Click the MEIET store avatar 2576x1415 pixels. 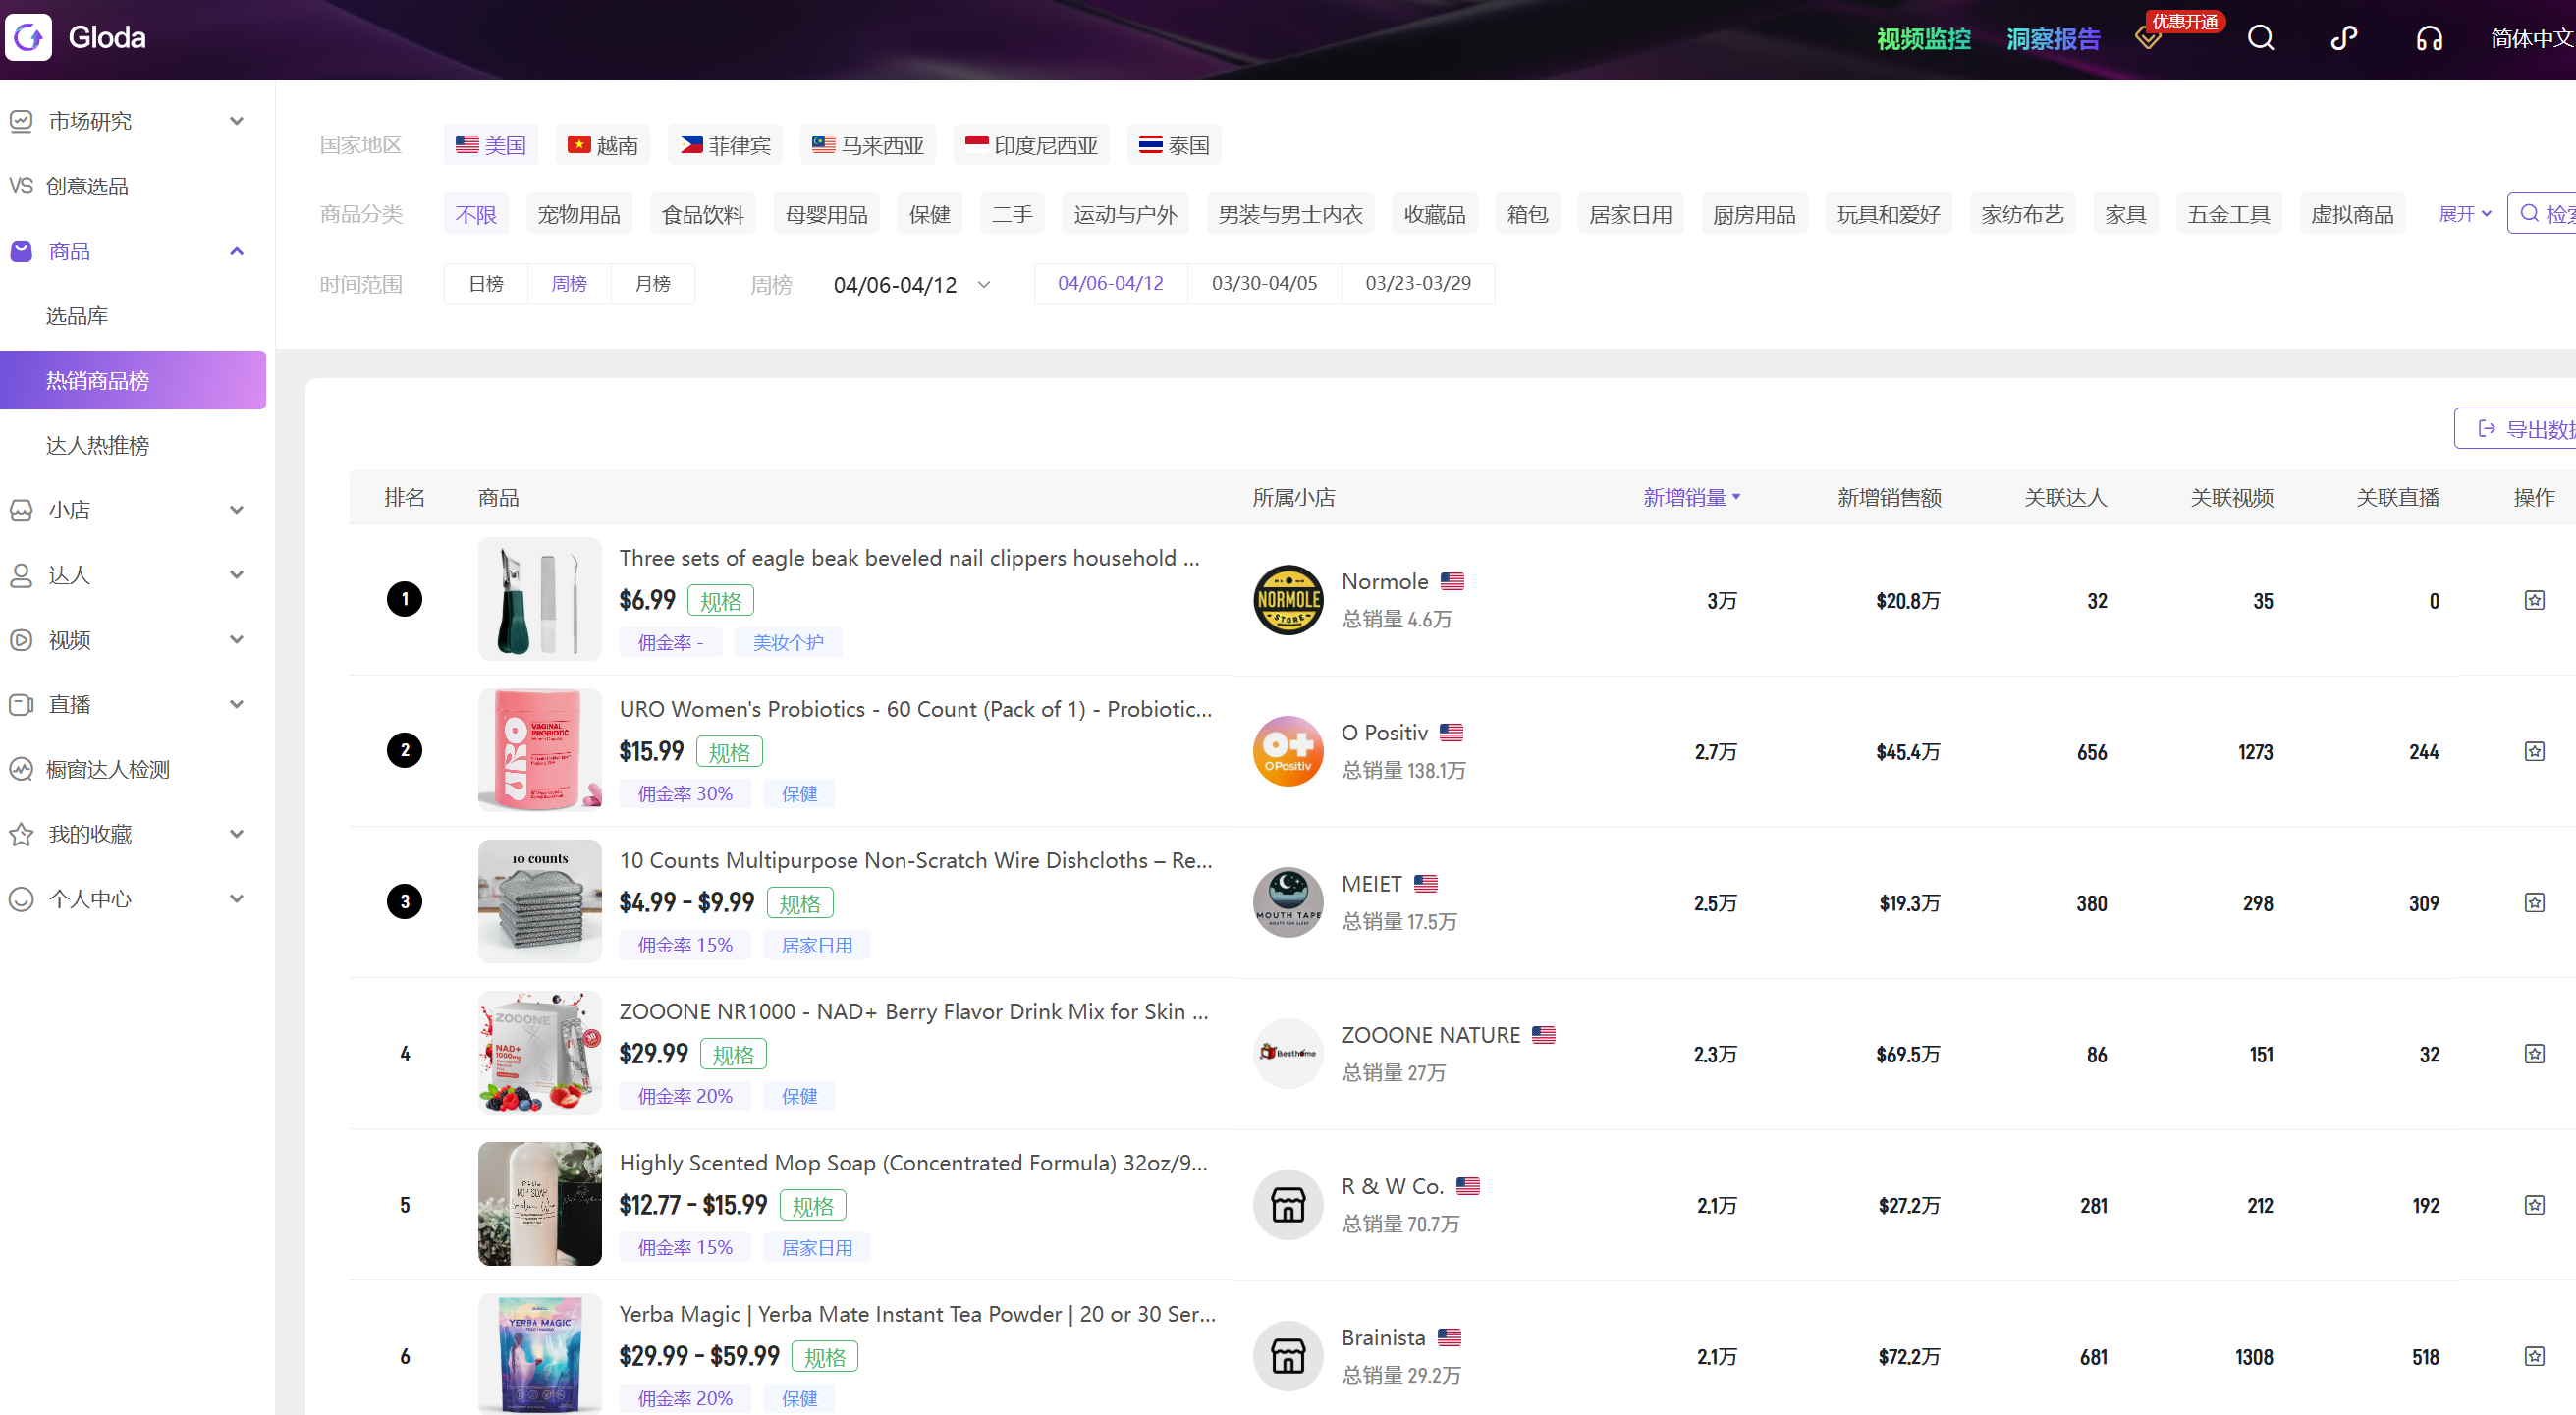pyautogui.click(x=1288, y=902)
